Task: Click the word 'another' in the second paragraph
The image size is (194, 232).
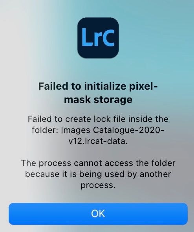Action: click(155, 174)
